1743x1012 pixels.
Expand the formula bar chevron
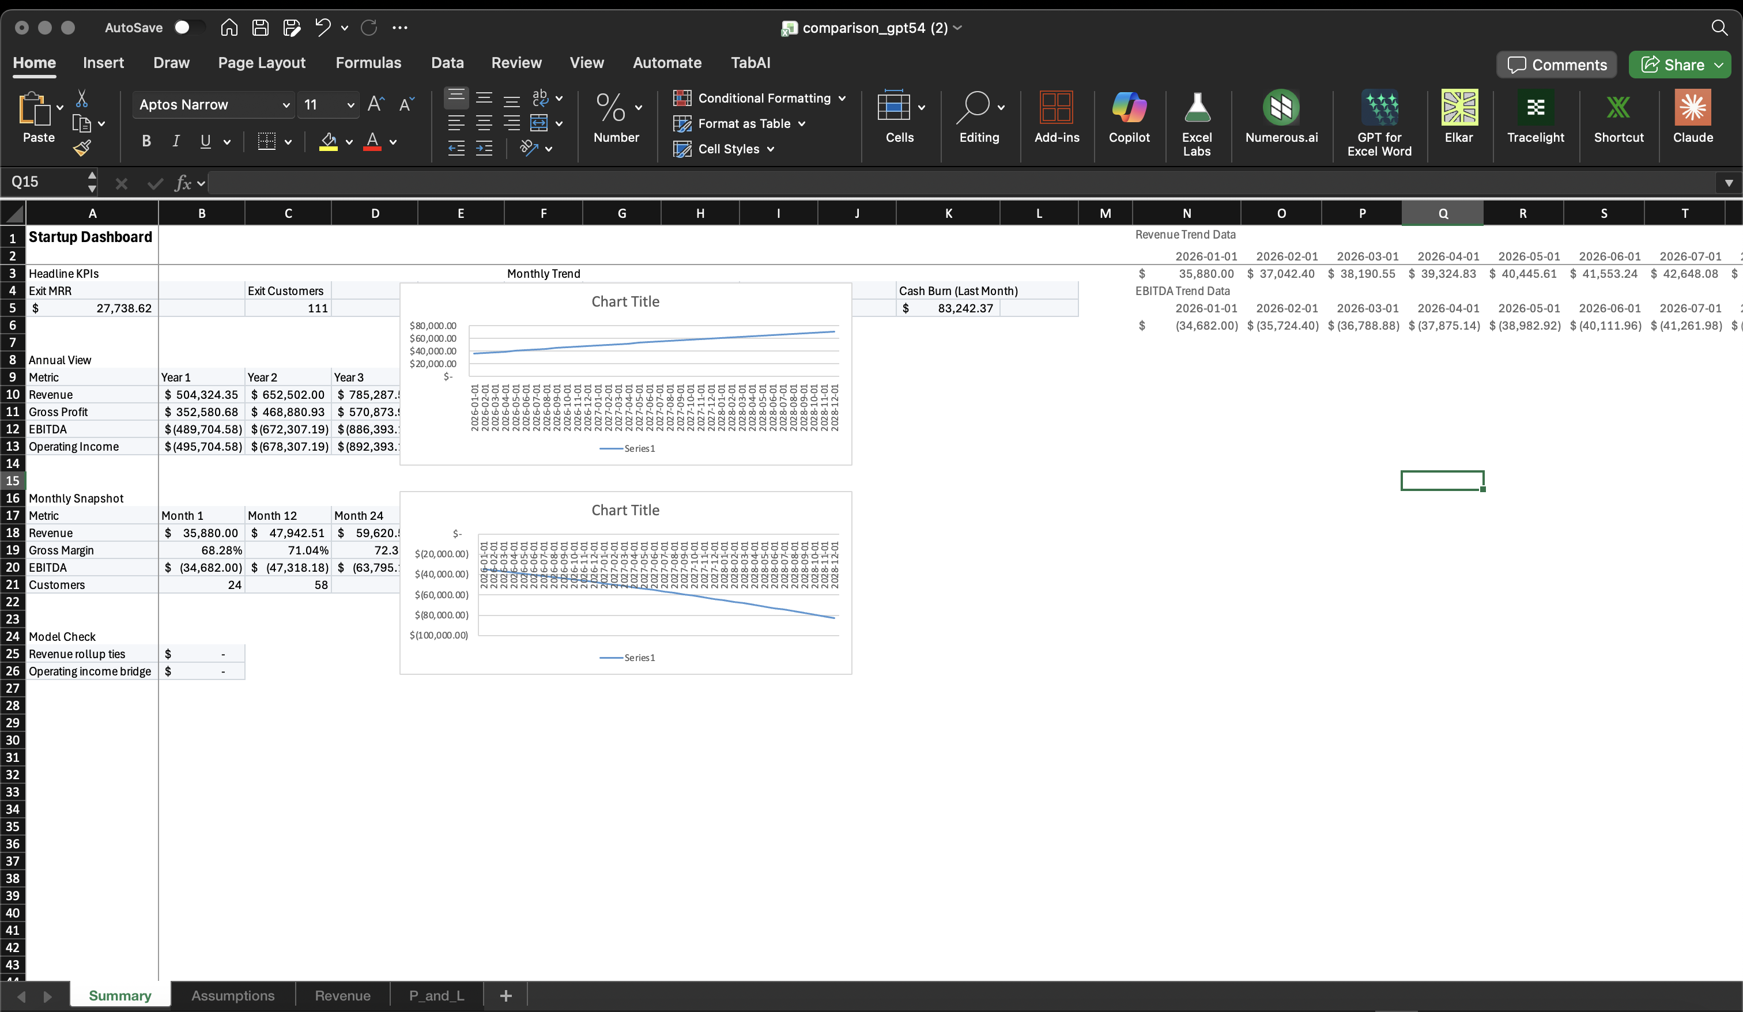[1728, 183]
